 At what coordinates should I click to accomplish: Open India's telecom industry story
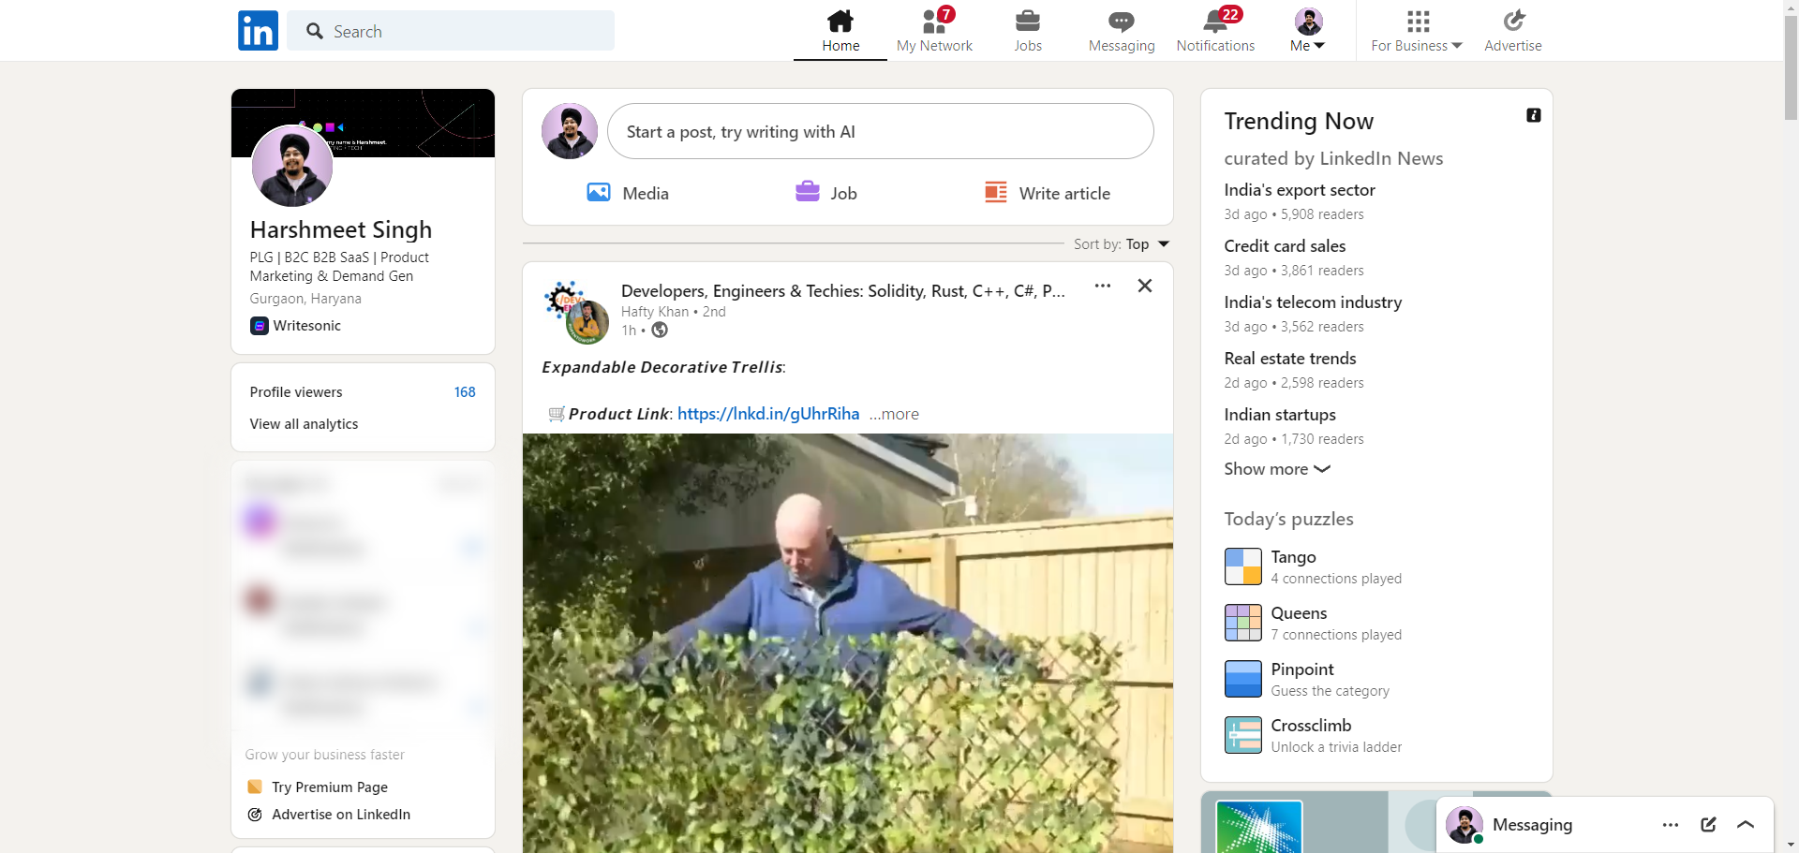[x=1313, y=302]
